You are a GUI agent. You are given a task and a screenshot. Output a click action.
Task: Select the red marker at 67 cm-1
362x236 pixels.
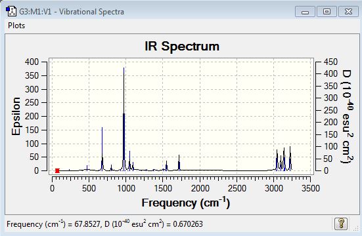click(57, 170)
